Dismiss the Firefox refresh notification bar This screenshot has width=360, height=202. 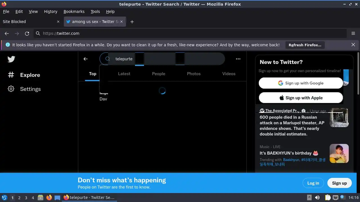click(353, 45)
